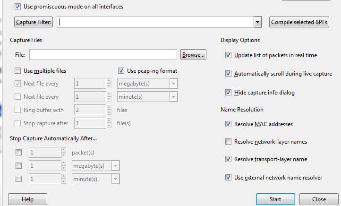The height and width of the screenshot is (206, 341).
Task: Click Compile selected BPFs button
Action: pos(299,22)
